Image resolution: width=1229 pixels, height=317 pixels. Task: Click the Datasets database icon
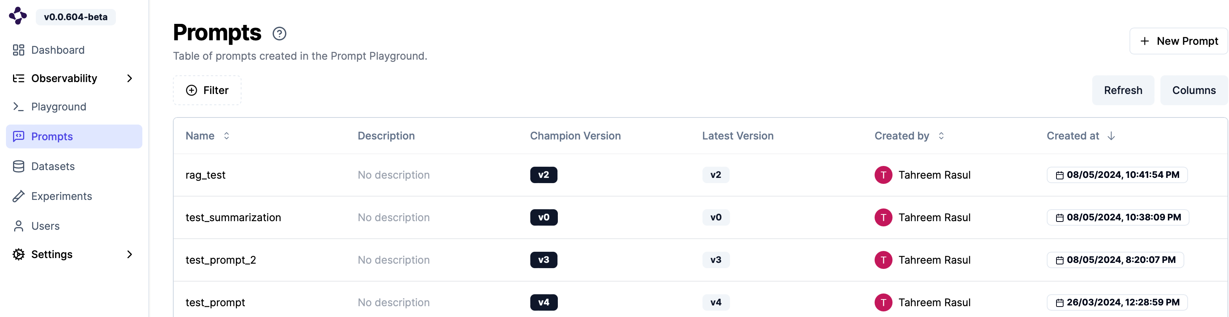pyautogui.click(x=19, y=166)
